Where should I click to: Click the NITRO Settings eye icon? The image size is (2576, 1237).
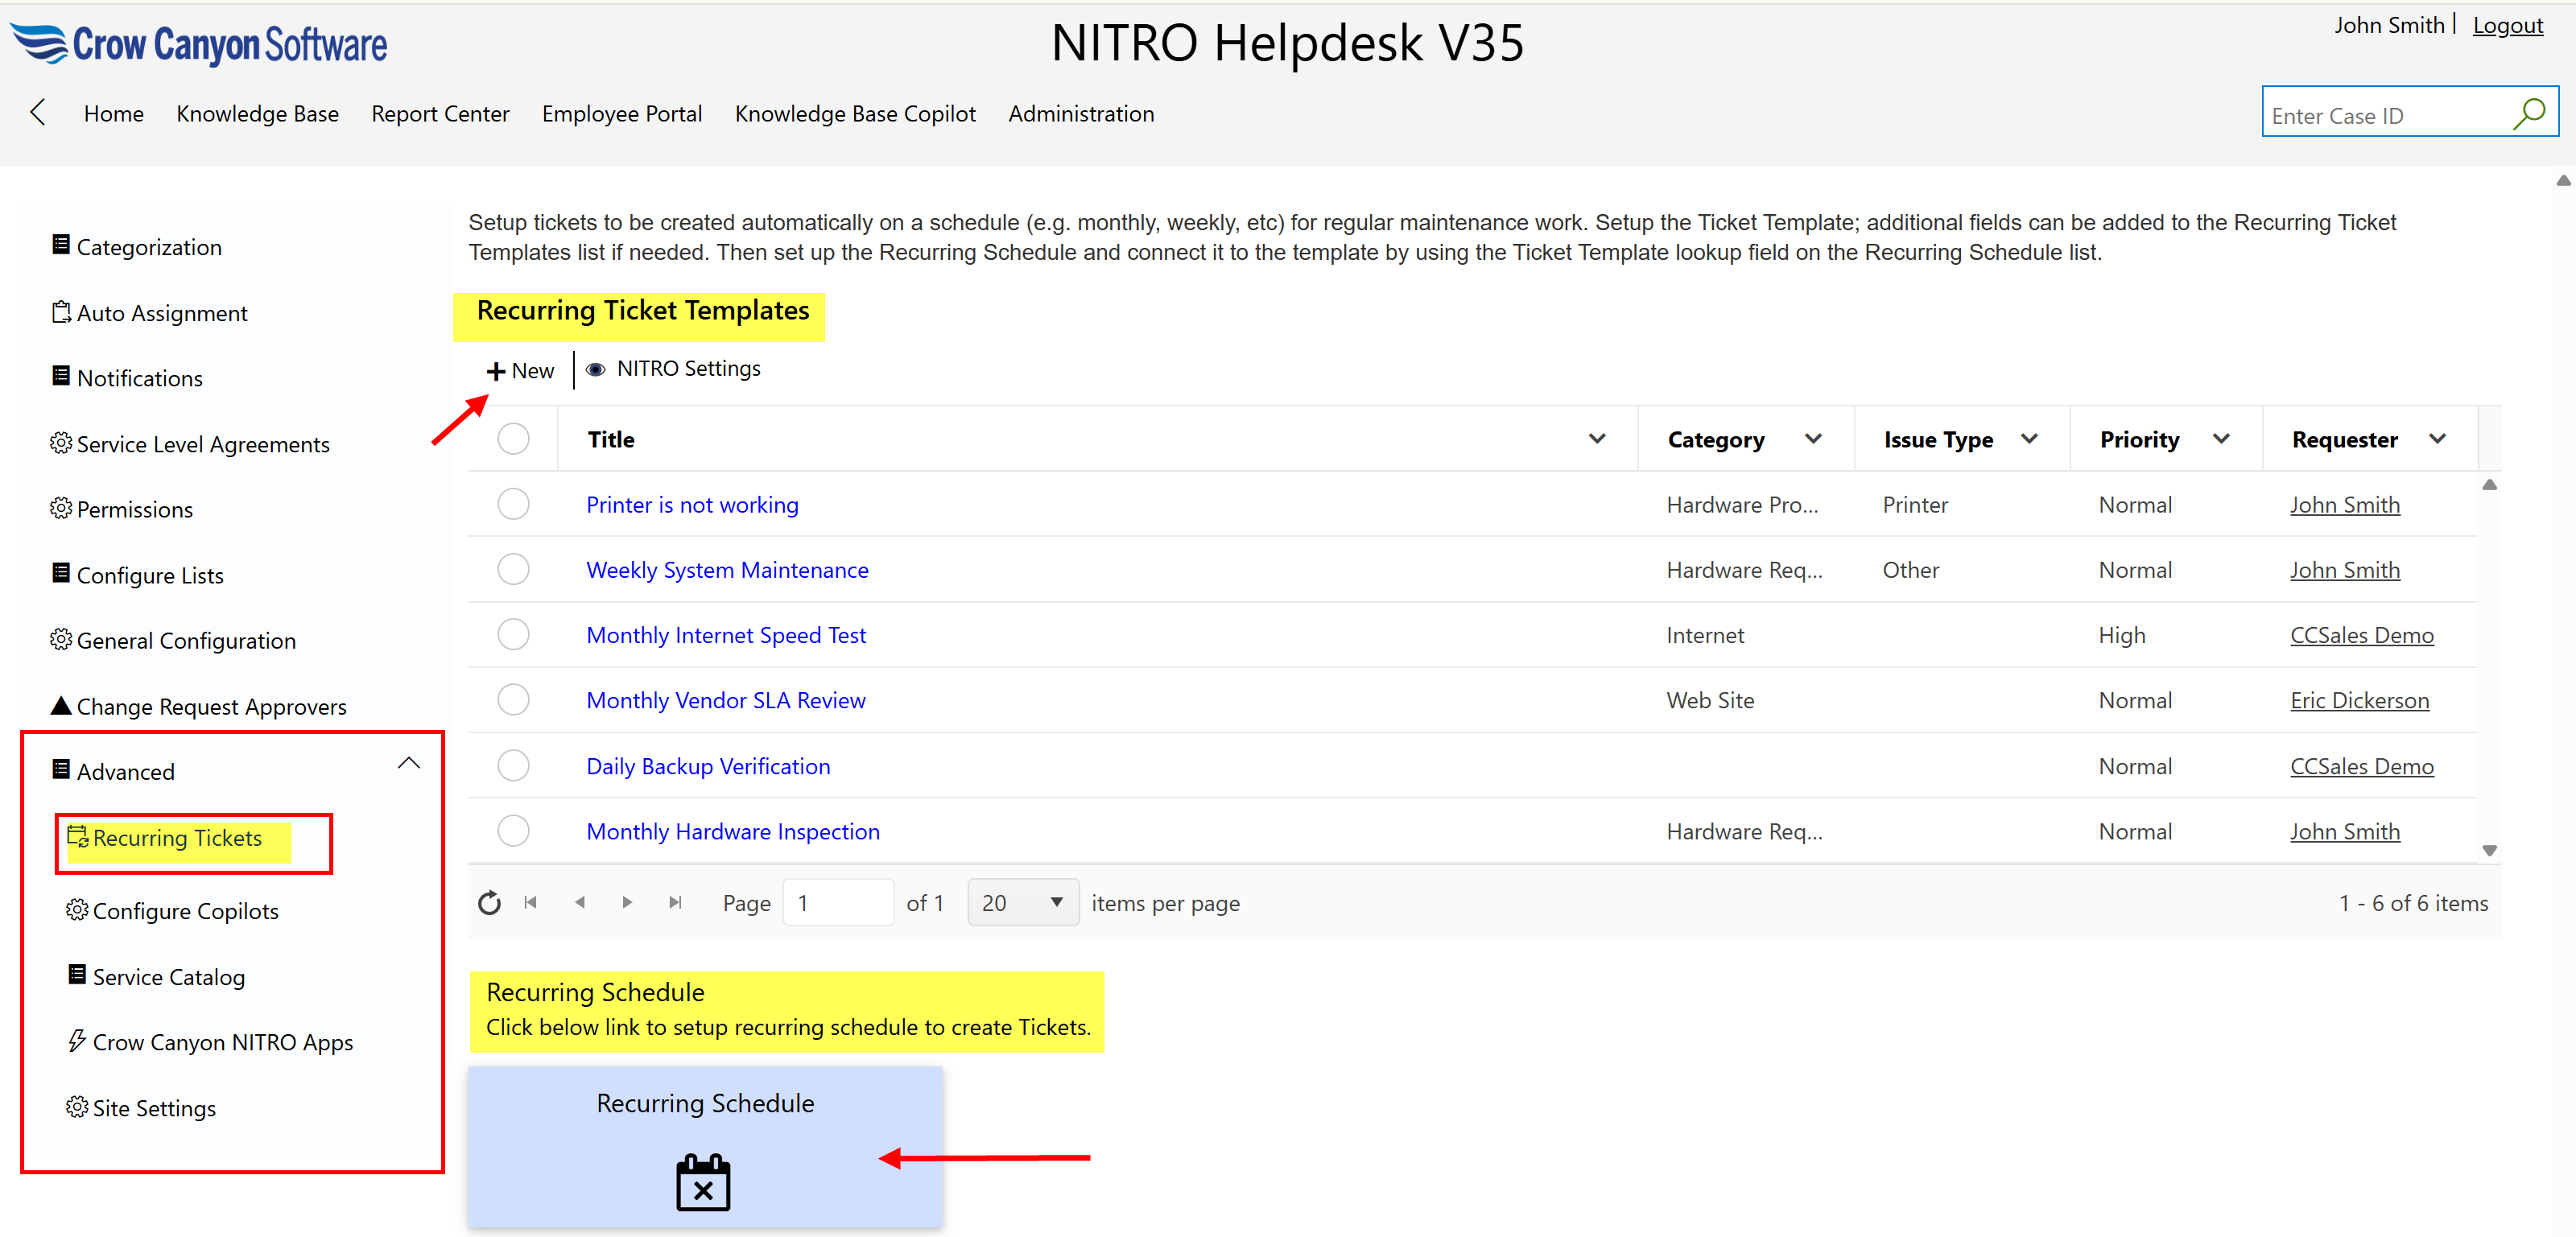point(596,370)
